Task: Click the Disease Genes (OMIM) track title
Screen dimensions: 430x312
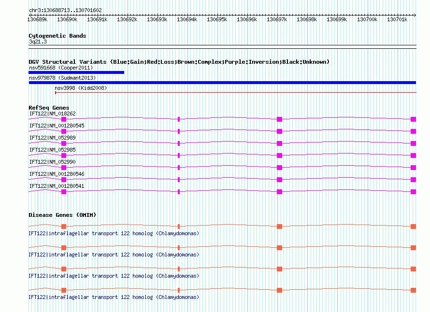Action: (x=62, y=215)
